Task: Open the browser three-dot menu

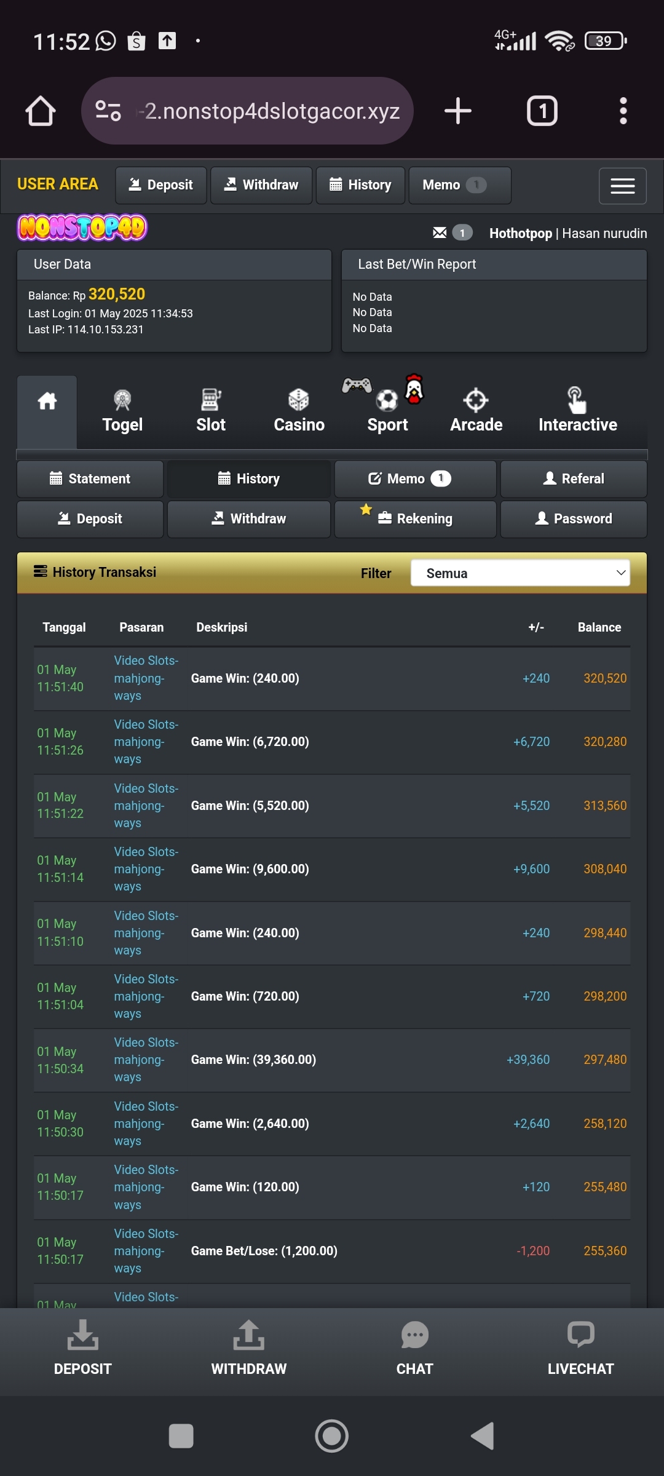Action: point(623,111)
